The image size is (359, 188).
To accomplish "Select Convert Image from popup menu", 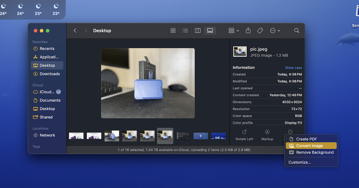I will (x=309, y=146).
